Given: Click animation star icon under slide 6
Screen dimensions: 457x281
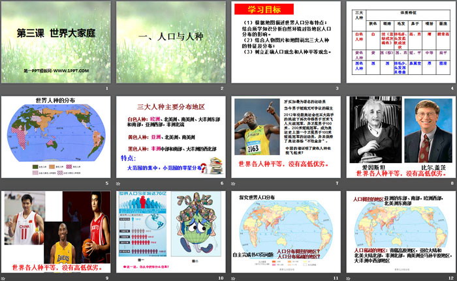Looking at the screenshot, I should click(118, 183).
